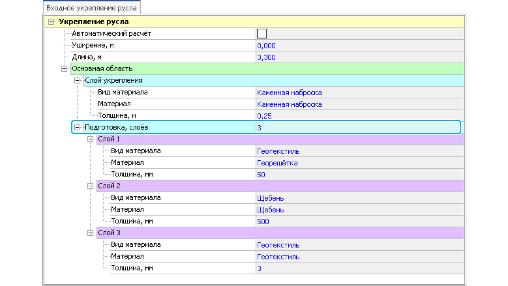Collapse the Слой 2 group
The width and height of the screenshot is (508, 286).
[x=91, y=186]
